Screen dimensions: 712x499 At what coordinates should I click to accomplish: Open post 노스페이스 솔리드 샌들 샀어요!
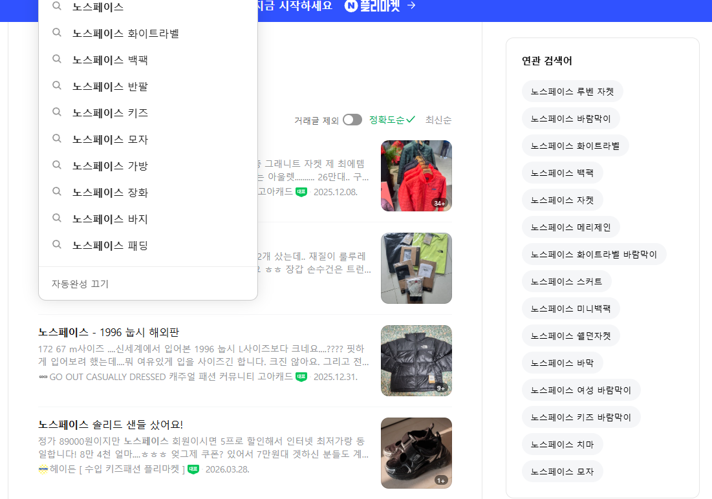[111, 425]
